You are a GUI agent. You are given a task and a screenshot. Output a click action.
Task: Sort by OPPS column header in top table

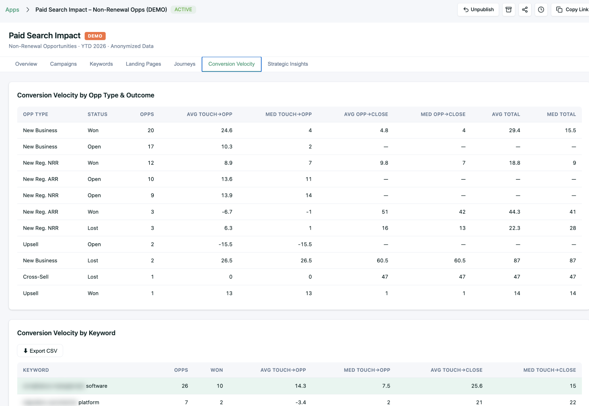pos(147,114)
